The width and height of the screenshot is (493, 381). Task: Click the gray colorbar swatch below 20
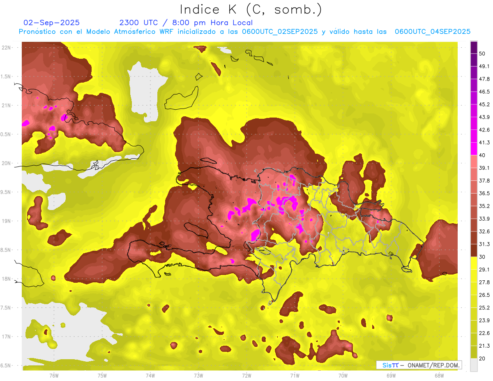click(x=474, y=365)
